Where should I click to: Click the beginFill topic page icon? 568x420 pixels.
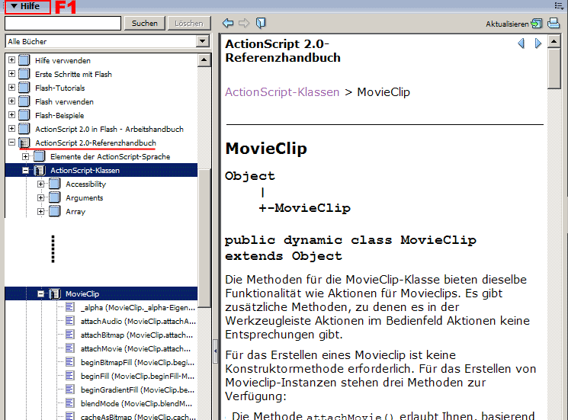(x=70, y=376)
